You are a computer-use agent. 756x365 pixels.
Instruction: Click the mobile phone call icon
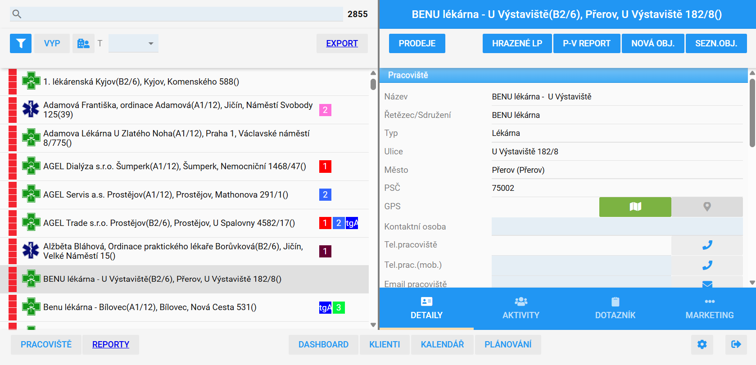point(707,266)
